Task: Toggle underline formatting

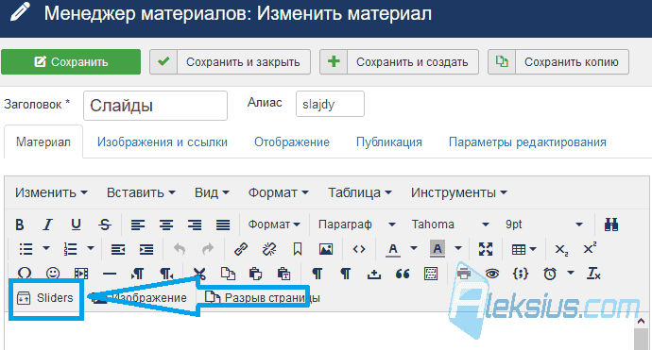Action: click(x=76, y=225)
